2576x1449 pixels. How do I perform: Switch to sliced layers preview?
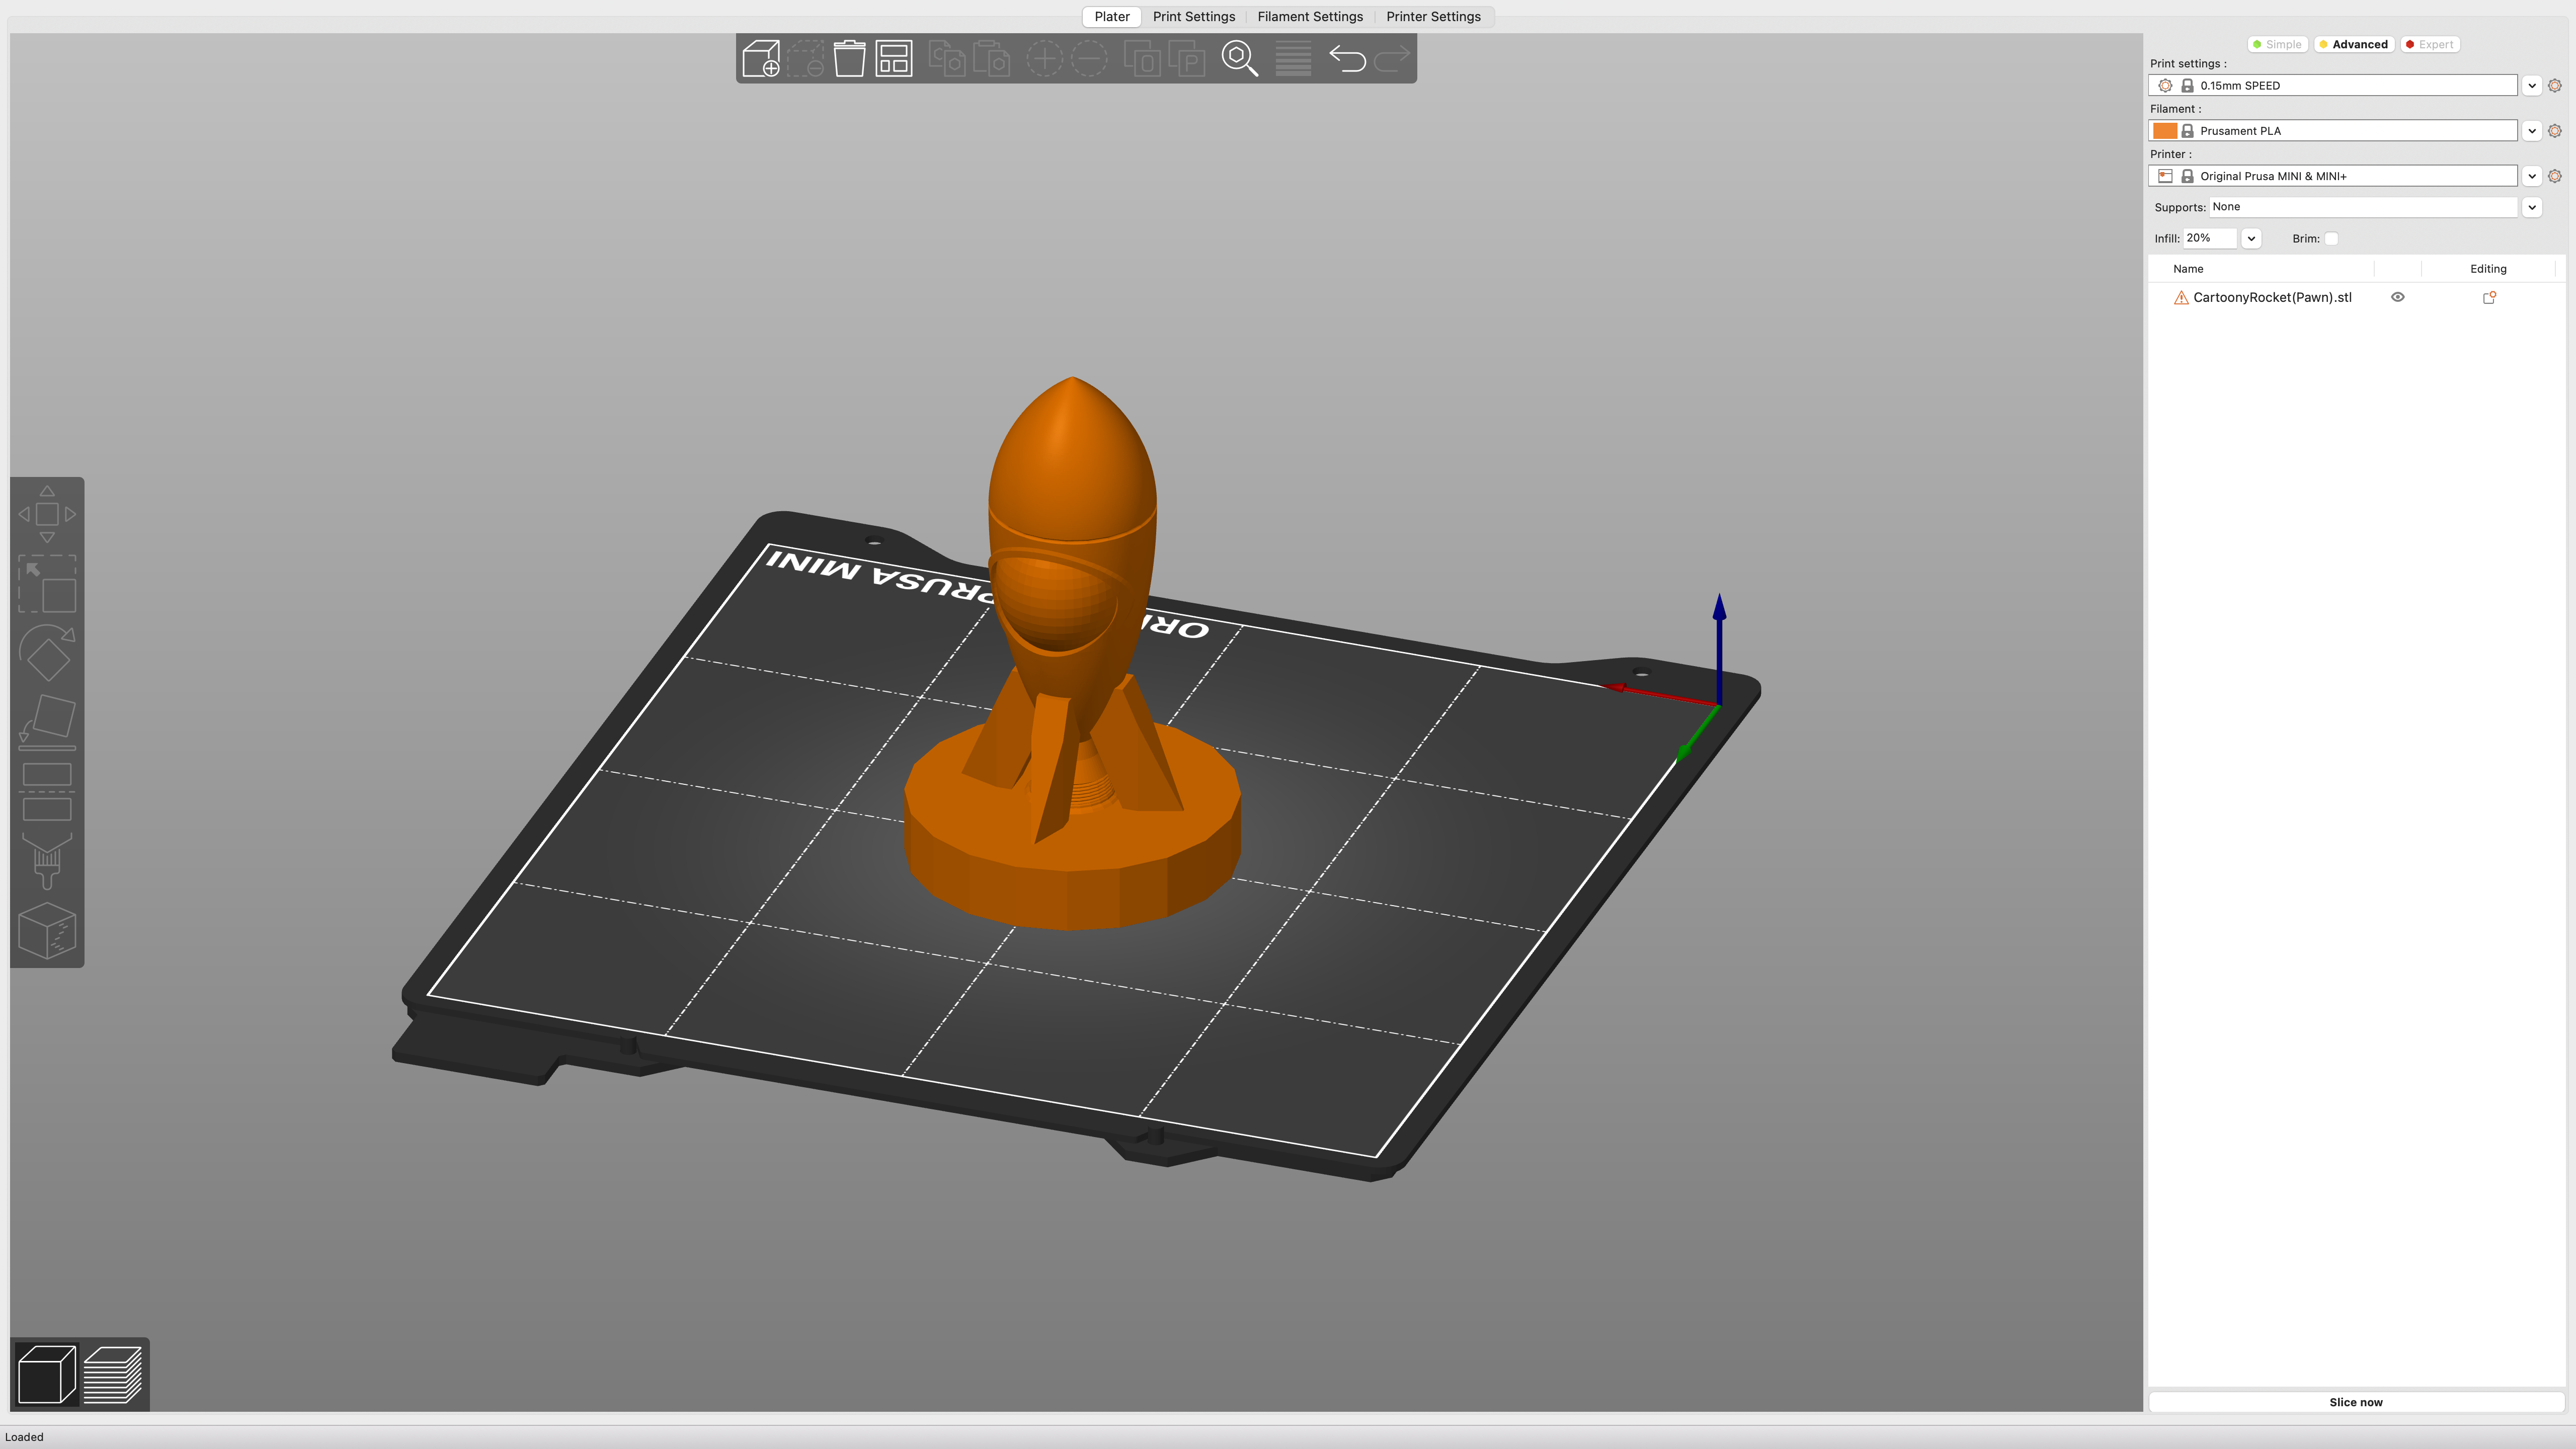[x=113, y=1374]
